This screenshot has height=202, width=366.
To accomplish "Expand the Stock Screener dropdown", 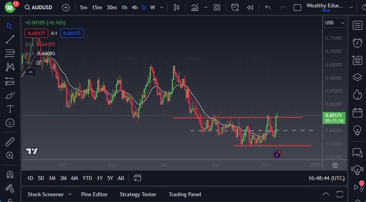I will [70, 194].
